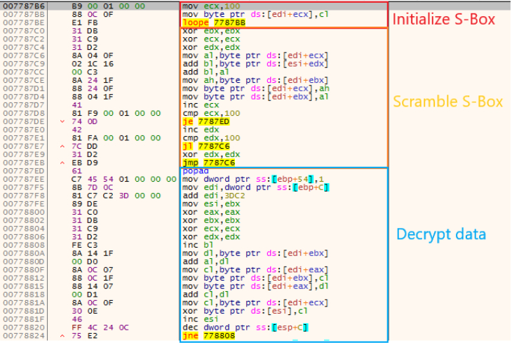
Task: Click the Decrypt data annotation label
Action: tap(440, 234)
